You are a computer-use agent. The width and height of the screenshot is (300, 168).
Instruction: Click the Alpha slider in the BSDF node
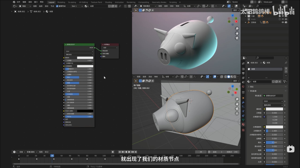pos(79,117)
